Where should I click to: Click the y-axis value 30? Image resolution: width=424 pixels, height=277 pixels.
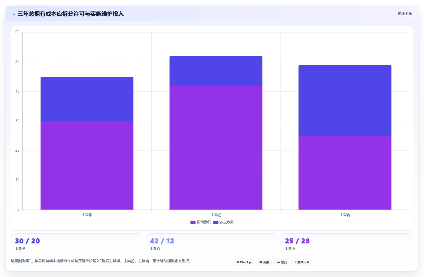coord(17,121)
